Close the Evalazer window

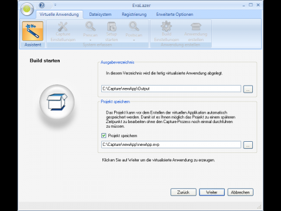(x=258, y=5)
